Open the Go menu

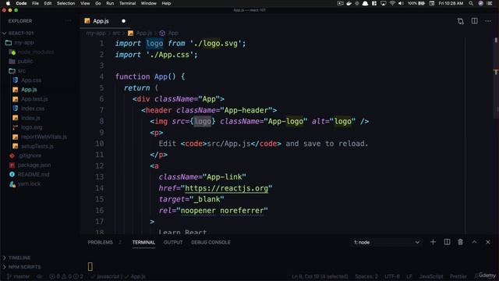click(x=98, y=3)
